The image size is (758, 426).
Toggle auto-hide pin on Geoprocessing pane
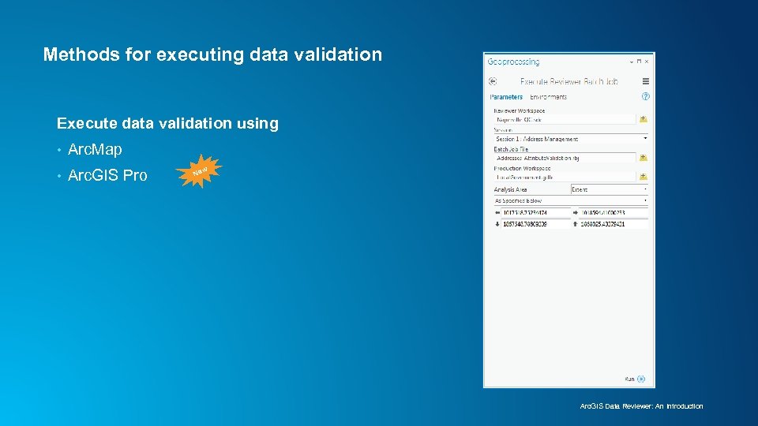click(x=639, y=62)
